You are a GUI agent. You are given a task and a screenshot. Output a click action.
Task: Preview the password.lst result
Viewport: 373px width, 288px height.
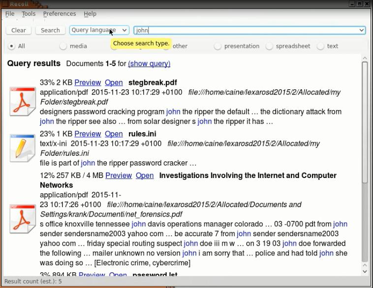click(x=92, y=274)
